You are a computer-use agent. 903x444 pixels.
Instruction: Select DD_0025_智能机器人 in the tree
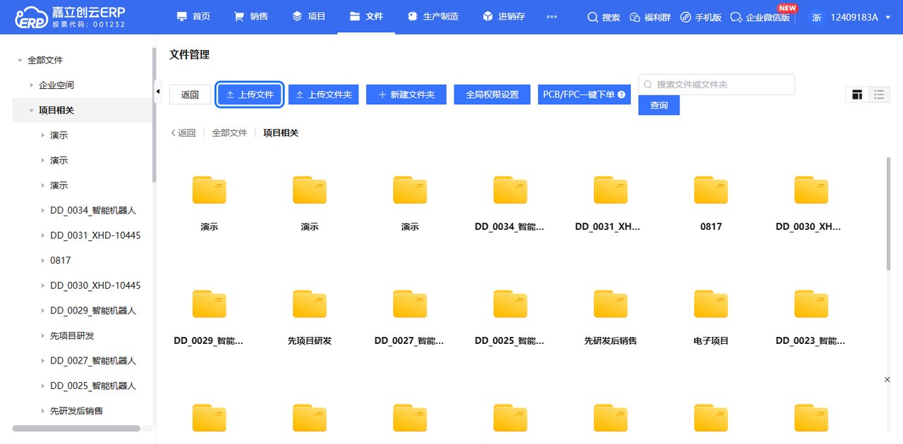pos(93,386)
